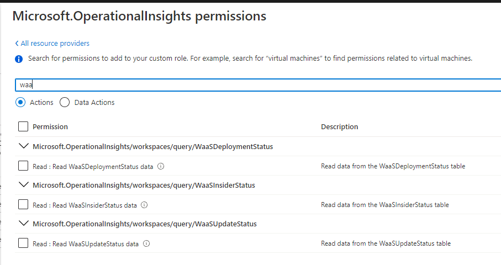Check Read WaaSDeploymentStatus data checkbox

click(x=23, y=166)
